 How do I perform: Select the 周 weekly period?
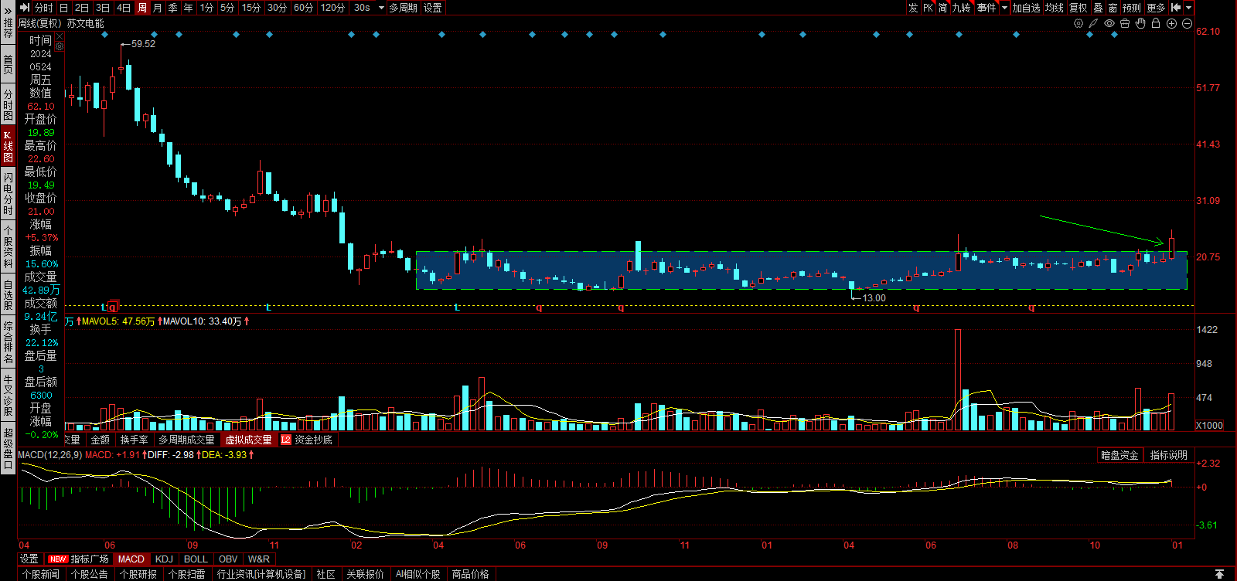coord(142,8)
